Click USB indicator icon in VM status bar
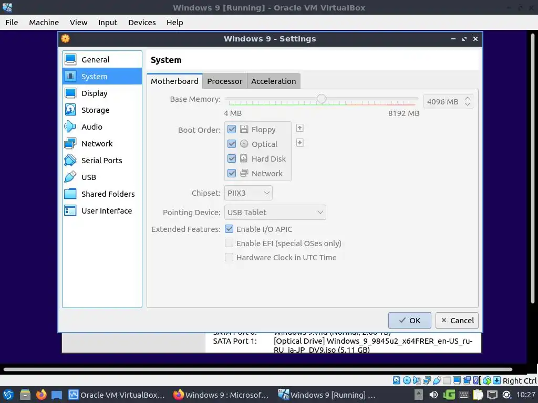538x403 pixels. (x=437, y=380)
